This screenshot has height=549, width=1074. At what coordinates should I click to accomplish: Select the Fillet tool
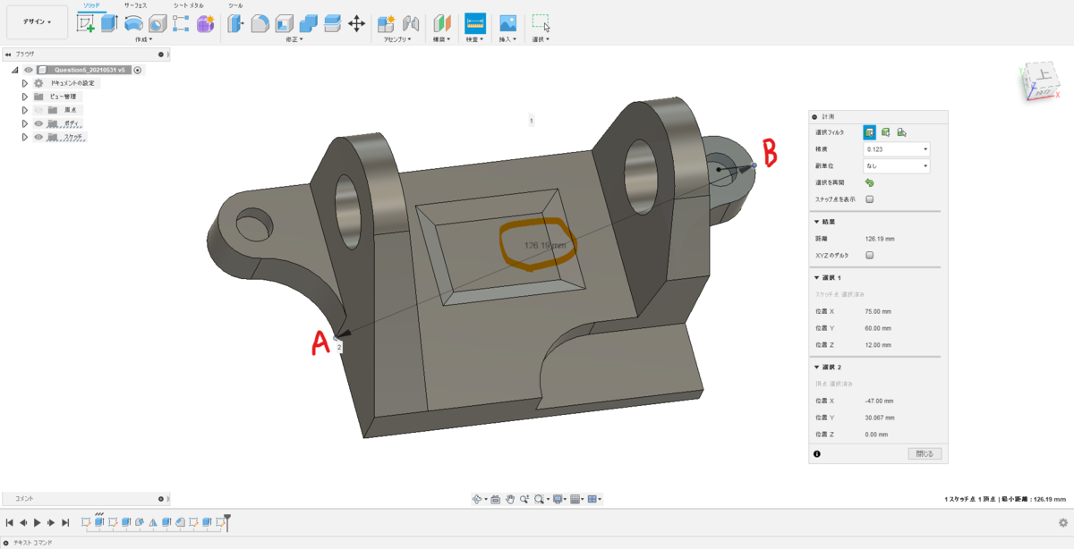click(260, 24)
